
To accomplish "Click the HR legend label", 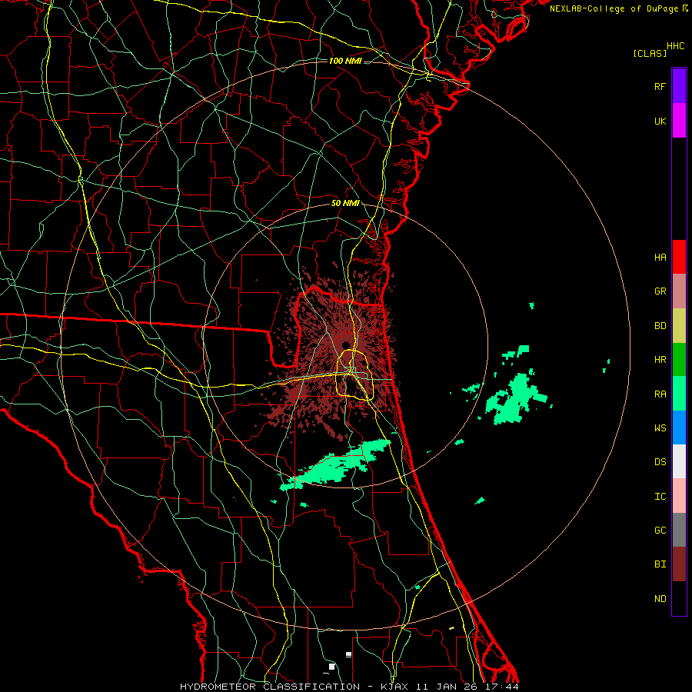I will click(x=660, y=360).
